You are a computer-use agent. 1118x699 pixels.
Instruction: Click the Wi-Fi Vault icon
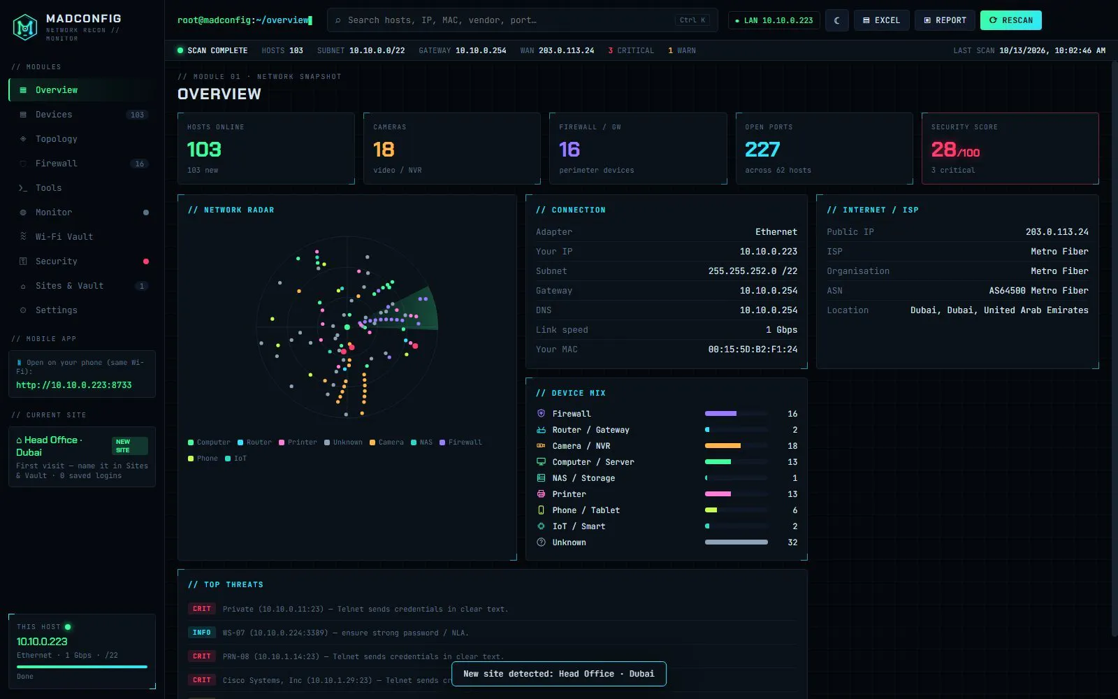point(23,237)
